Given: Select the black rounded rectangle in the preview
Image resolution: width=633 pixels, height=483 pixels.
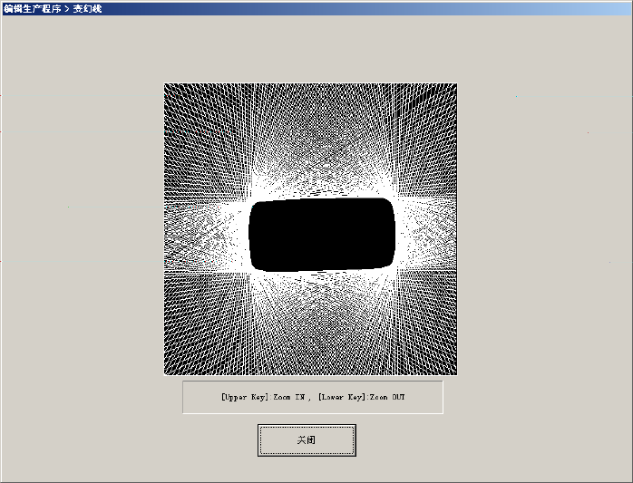Looking at the screenshot, I should tap(322, 235).
